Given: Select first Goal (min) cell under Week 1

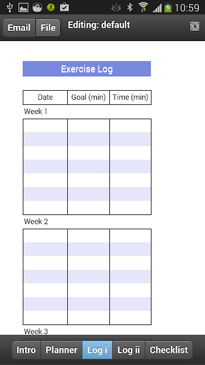Looking at the screenshot, I should coord(88,125).
